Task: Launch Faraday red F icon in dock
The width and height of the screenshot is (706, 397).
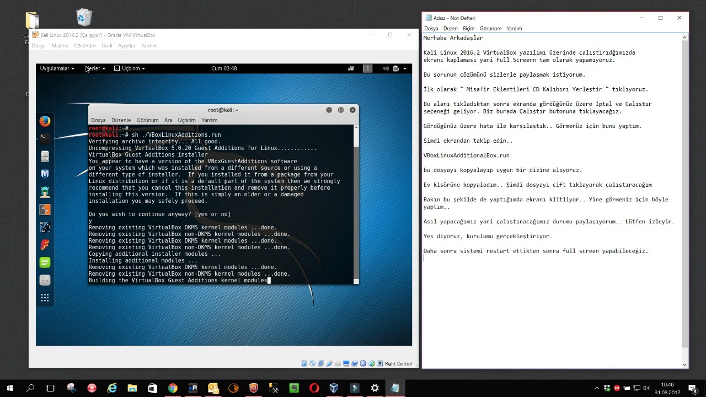Action: tap(45, 244)
